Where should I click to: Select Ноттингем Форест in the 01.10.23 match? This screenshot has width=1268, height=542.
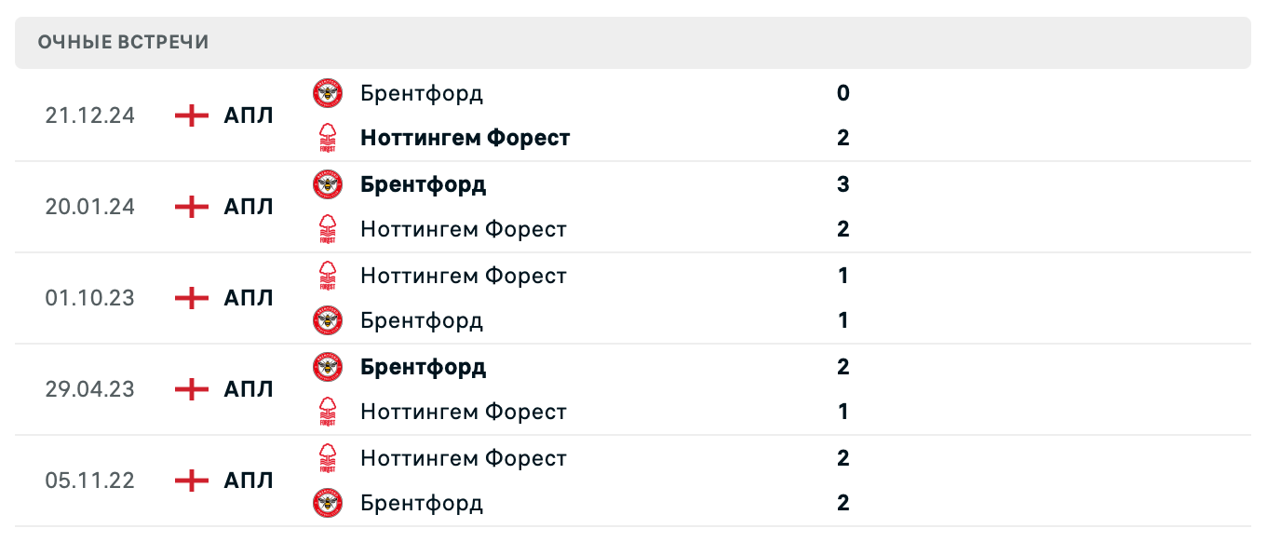464,275
